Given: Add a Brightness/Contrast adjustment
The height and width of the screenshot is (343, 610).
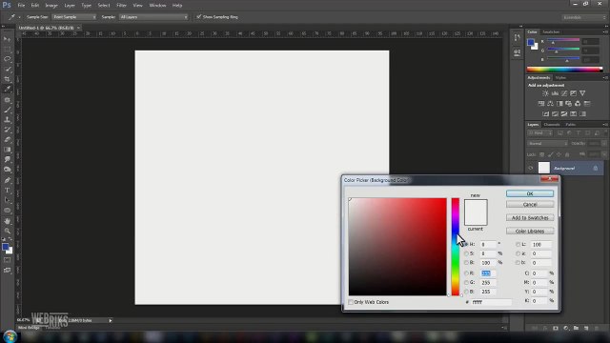Looking at the screenshot, I should (x=545, y=93).
